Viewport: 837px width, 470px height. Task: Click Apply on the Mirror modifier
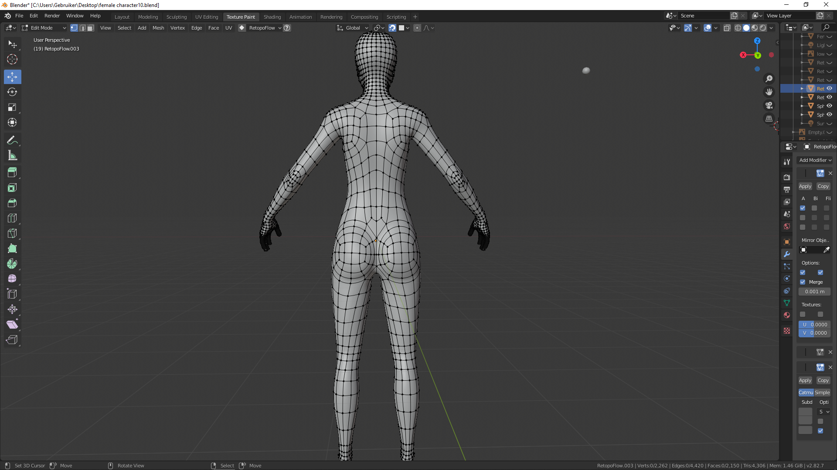(x=805, y=186)
